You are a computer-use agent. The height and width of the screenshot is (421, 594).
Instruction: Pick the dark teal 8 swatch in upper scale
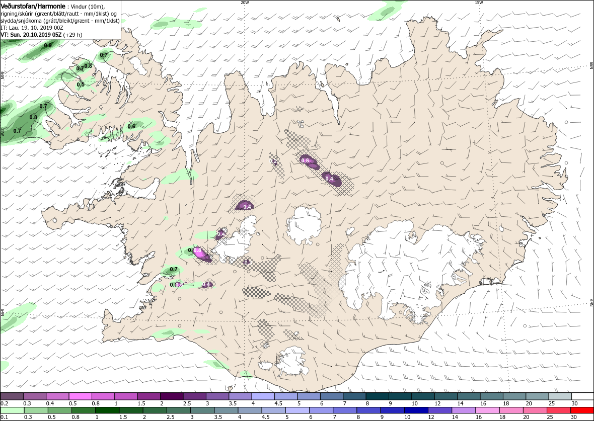(378, 396)
